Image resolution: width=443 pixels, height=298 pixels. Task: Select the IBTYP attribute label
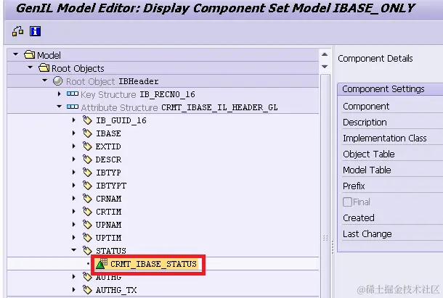click(x=108, y=173)
